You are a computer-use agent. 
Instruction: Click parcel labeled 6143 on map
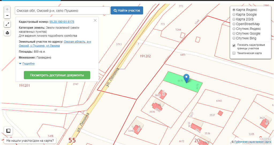coord(219,101)
